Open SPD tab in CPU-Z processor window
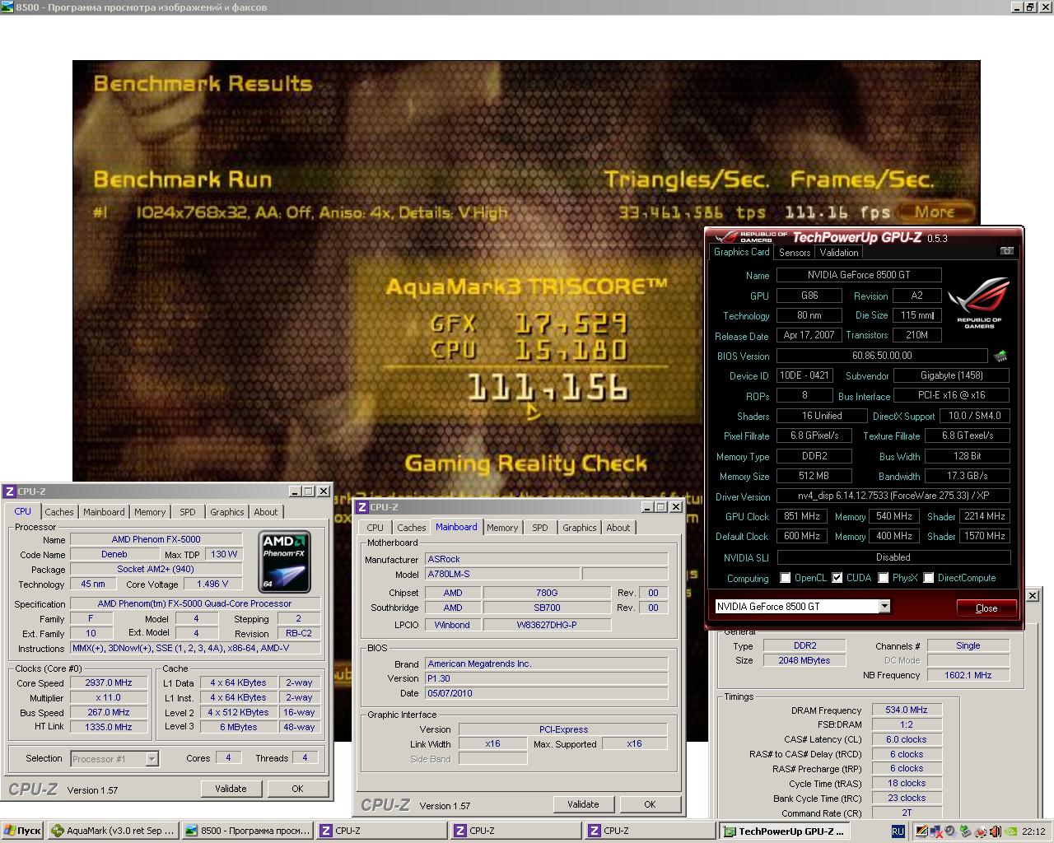Screen dimensions: 1054x843 pyautogui.click(x=188, y=512)
